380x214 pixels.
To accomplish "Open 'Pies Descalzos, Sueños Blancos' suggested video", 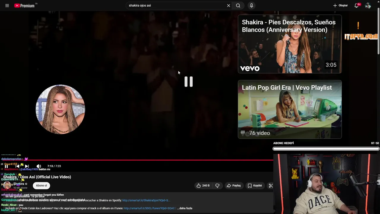I will tap(290, 44).
